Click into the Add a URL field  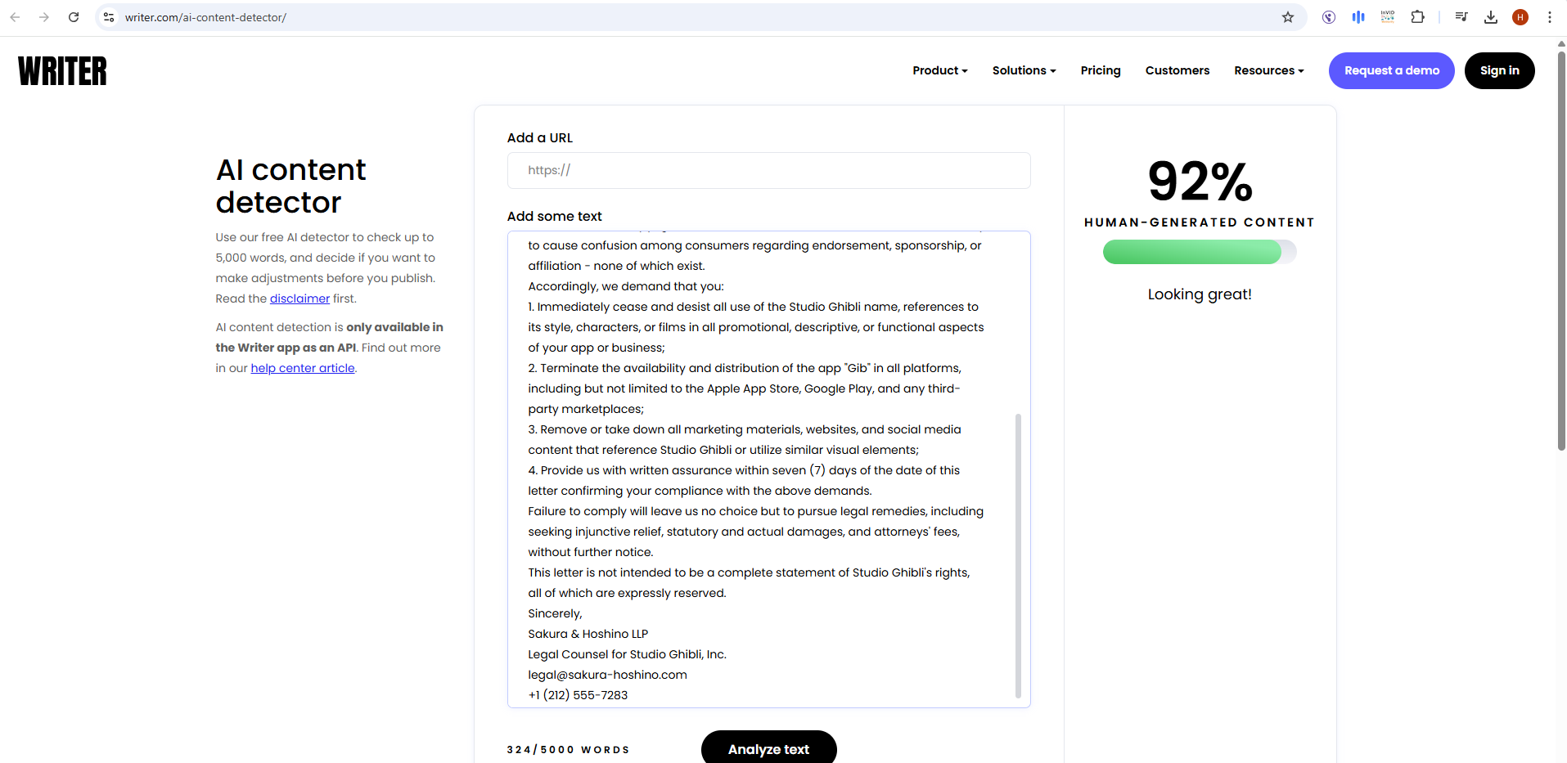768,170
